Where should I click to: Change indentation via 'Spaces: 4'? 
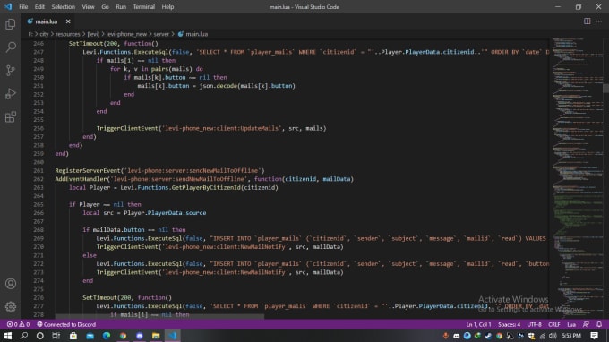click(509, 324)
